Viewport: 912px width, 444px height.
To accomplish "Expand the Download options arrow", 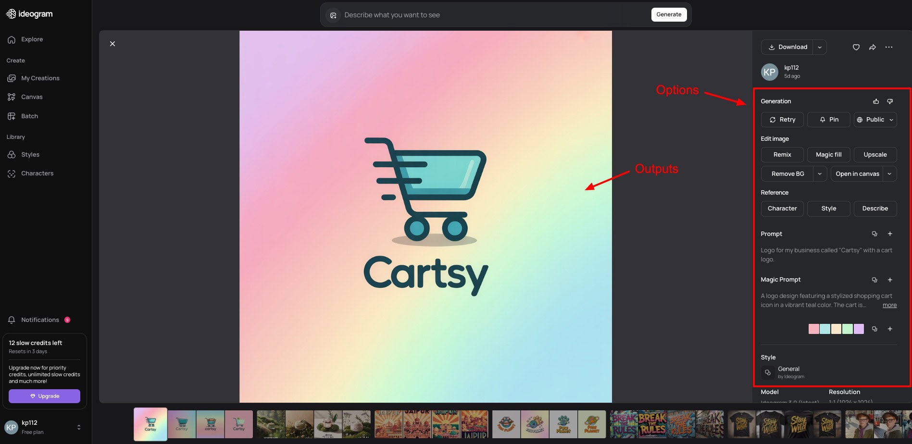I will click(820, 47).
